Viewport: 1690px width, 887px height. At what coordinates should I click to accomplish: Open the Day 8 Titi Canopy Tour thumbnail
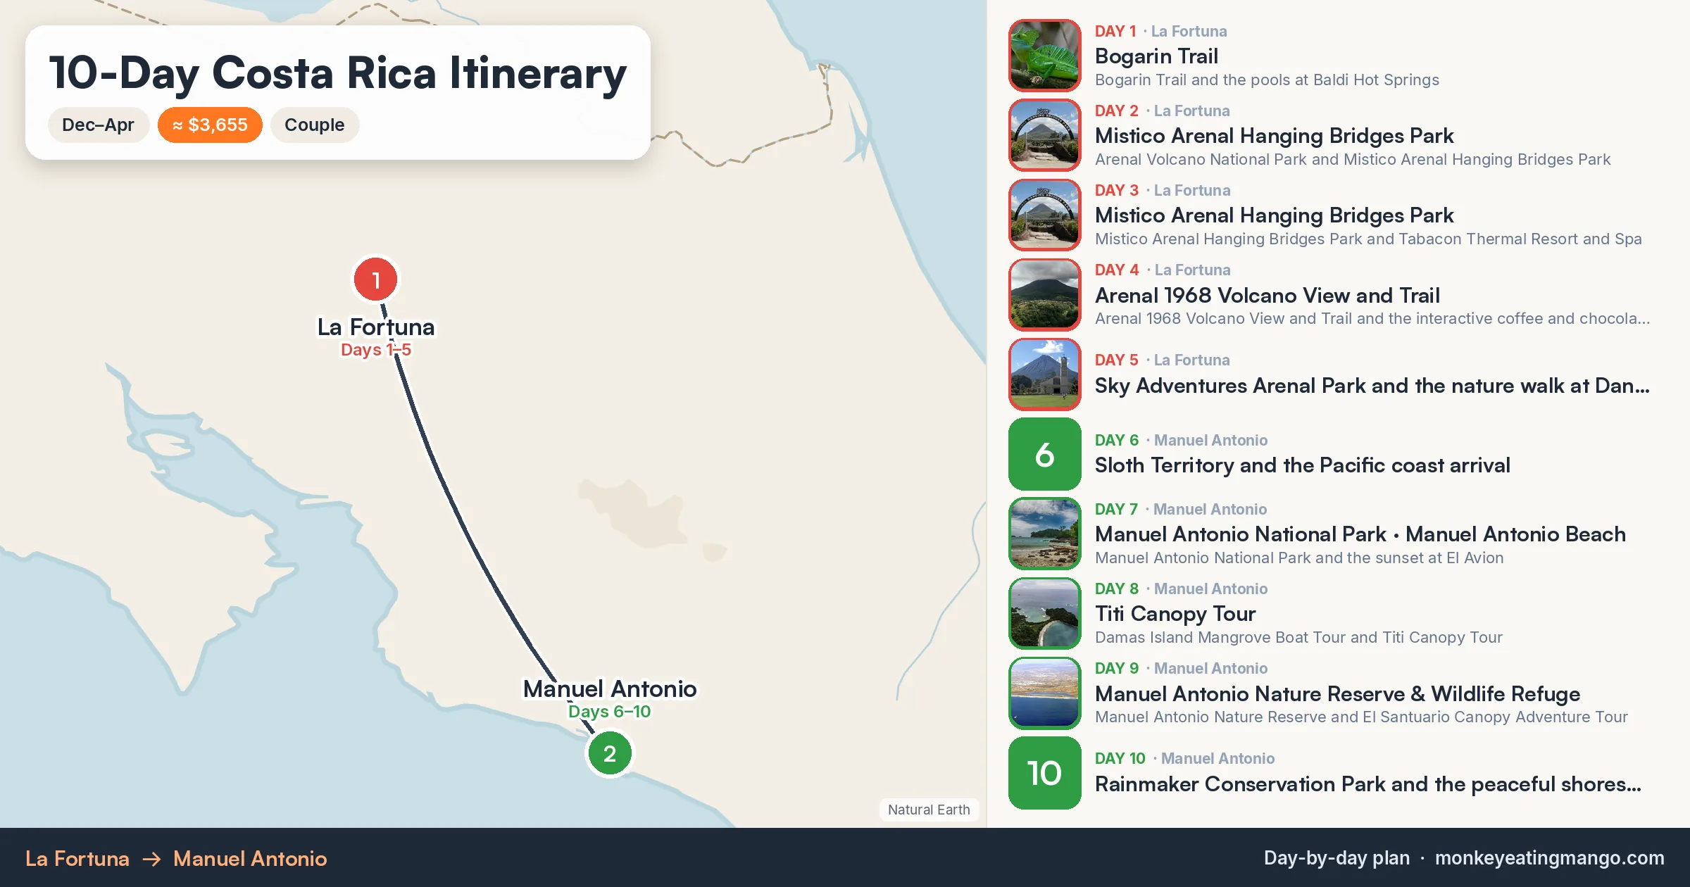[1044, 613]
